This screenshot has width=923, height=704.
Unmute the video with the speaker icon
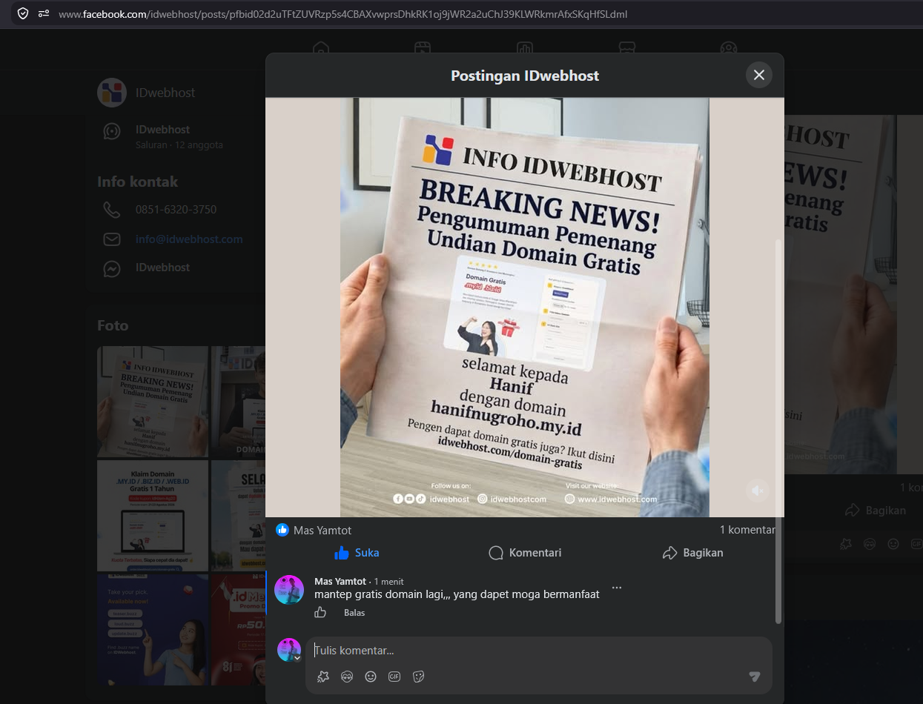point(757,491)
